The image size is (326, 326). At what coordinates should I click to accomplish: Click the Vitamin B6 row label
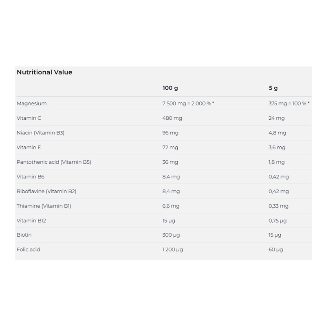pos(31,177)
